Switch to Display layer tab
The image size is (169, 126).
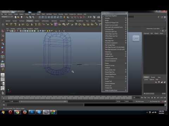[146, 77]
